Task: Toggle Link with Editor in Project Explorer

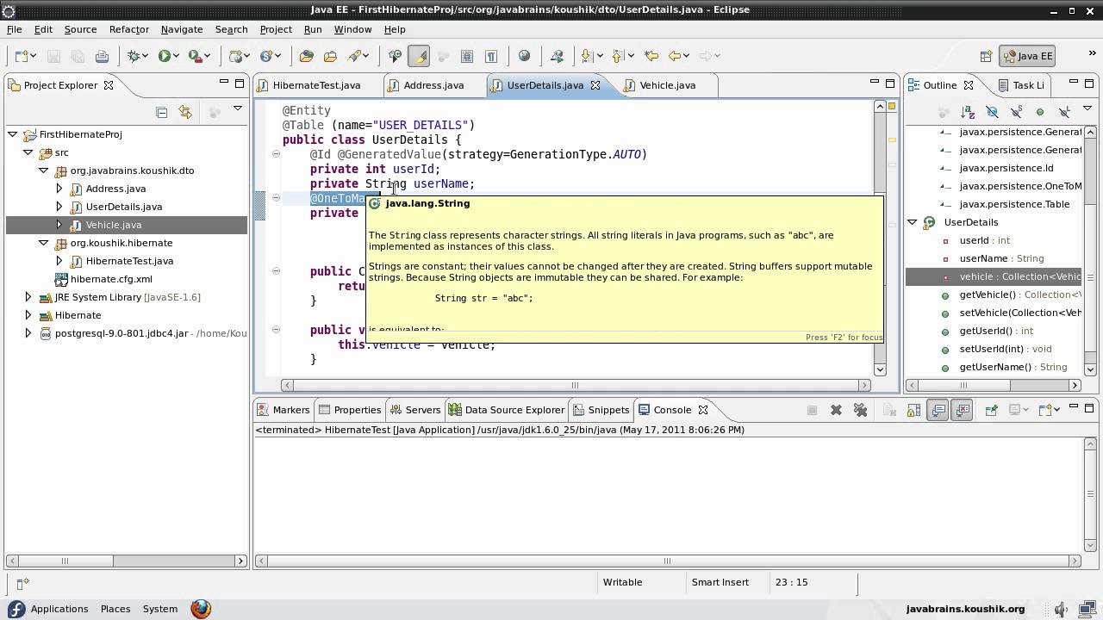Action: pyautogui.click(x=184, y=112)
